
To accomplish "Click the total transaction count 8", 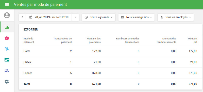I will (x=71, y=84).
